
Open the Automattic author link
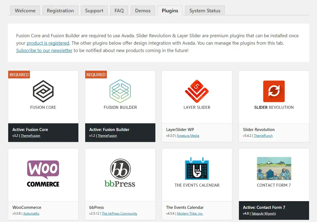(x=31, y=214)
